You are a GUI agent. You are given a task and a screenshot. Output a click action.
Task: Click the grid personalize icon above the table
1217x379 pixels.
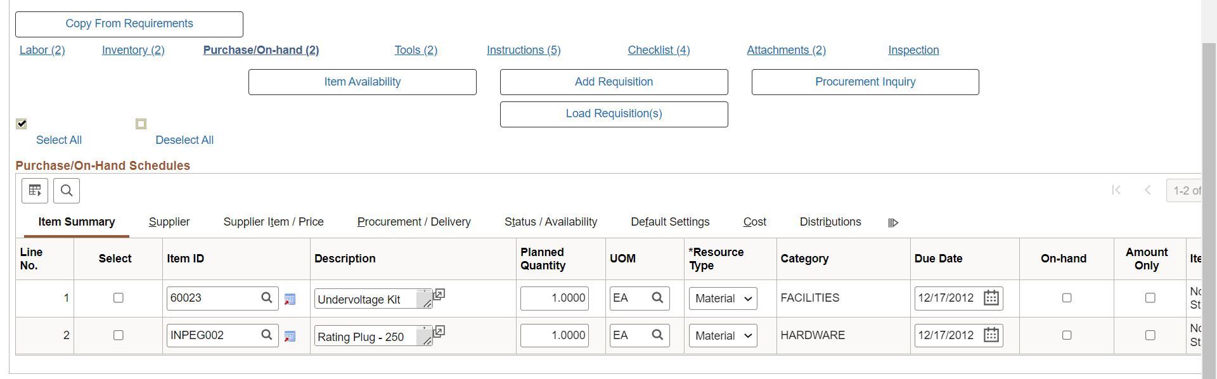(35, 191)
